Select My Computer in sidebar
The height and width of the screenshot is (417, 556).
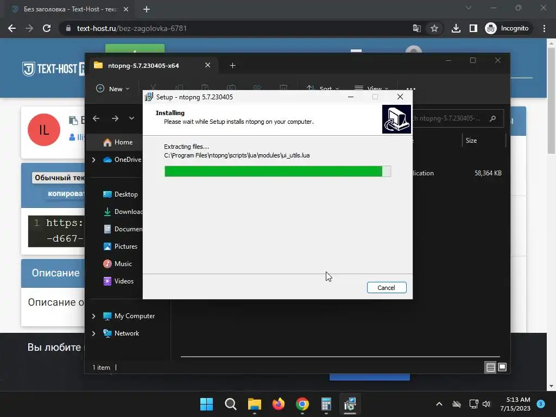(x=129, y=316)
